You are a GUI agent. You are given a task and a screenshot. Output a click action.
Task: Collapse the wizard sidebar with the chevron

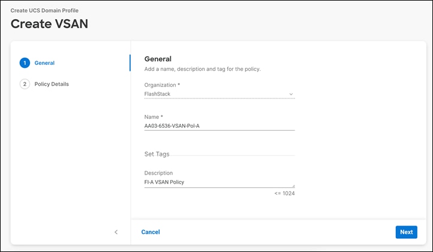click(116, 232)
